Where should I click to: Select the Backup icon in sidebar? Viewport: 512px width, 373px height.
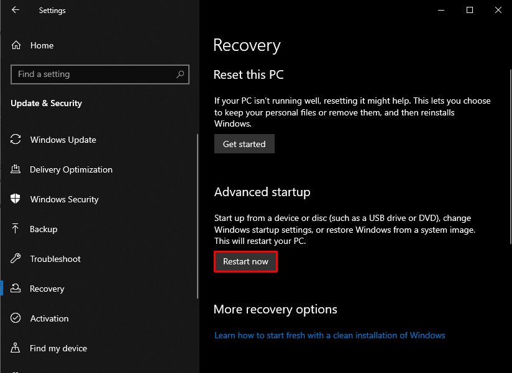[x=15, y=229]
